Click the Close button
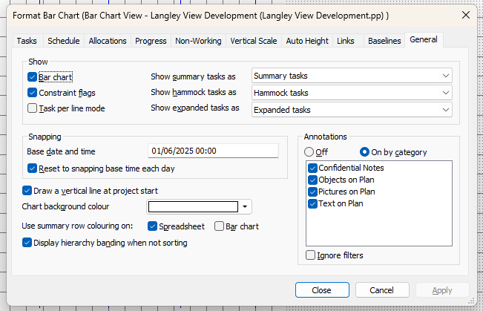The image size is (483, 311). coord(322,290)
